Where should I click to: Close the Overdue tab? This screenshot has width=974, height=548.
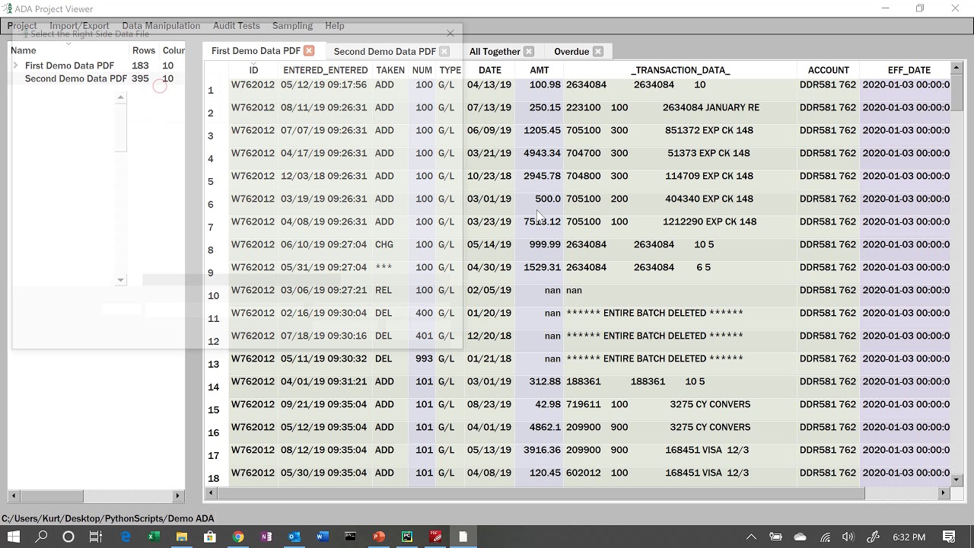pyautogui.click(x=598, y=52)
